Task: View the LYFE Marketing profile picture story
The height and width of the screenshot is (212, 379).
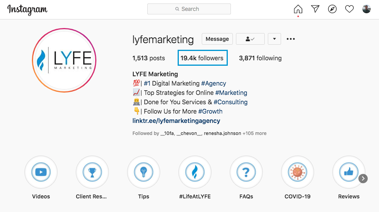Action: pos(64,60)
